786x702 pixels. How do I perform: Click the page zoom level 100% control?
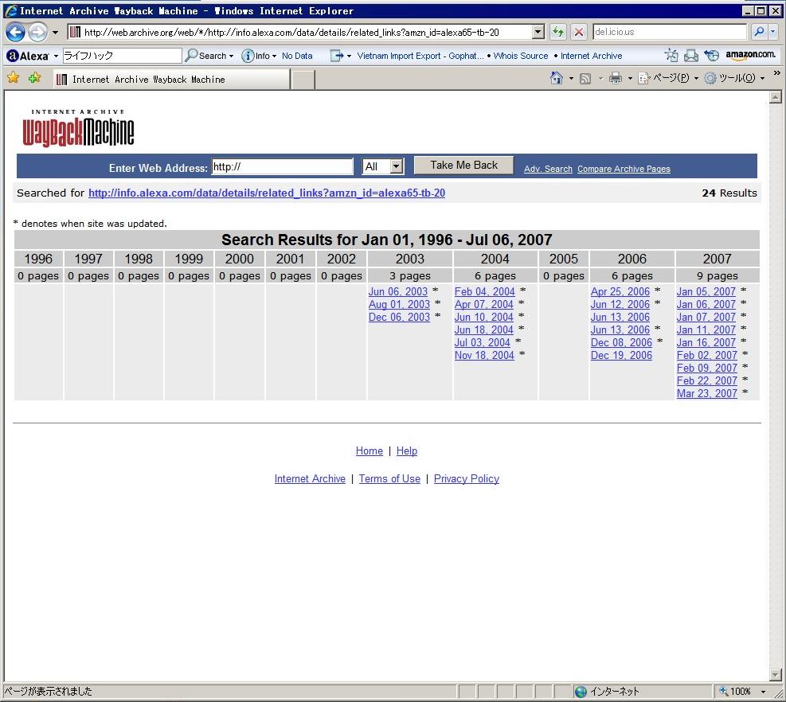741,692
